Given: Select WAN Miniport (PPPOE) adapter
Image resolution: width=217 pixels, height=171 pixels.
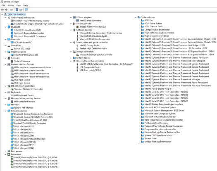Looking at the screenshot, I should 25,142.
